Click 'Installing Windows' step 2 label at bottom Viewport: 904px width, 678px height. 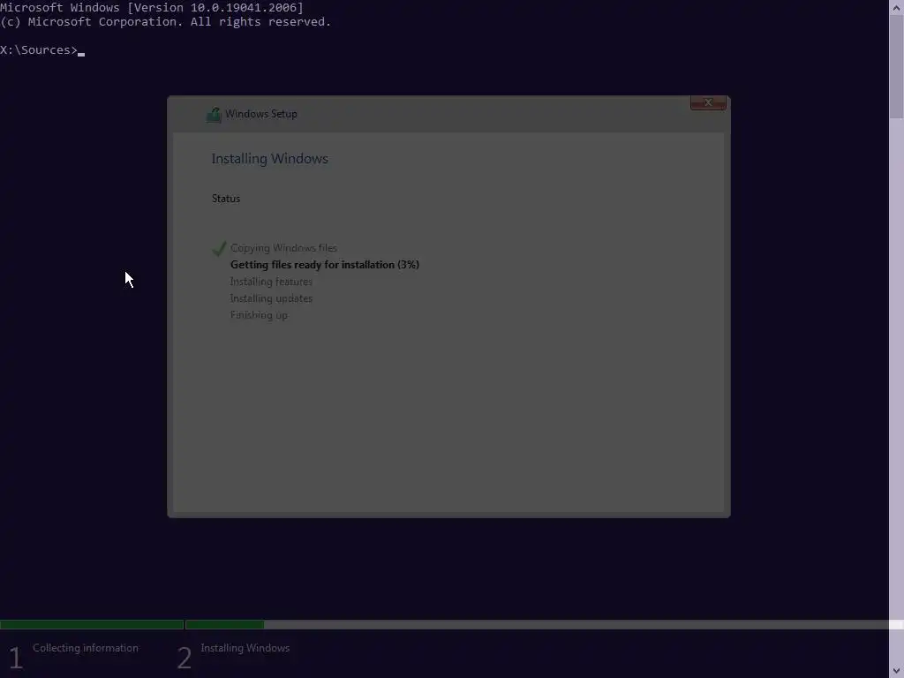(245, 648)
